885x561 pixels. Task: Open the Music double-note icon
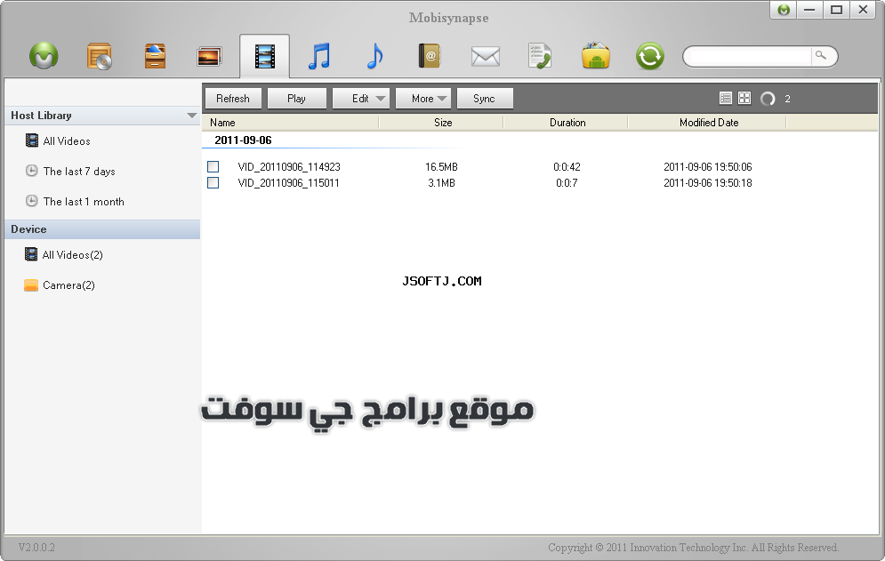coord(319,56)
